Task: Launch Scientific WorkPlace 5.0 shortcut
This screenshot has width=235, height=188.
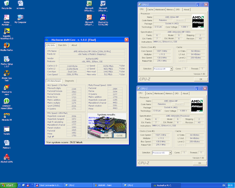Action: pos(6,34)
